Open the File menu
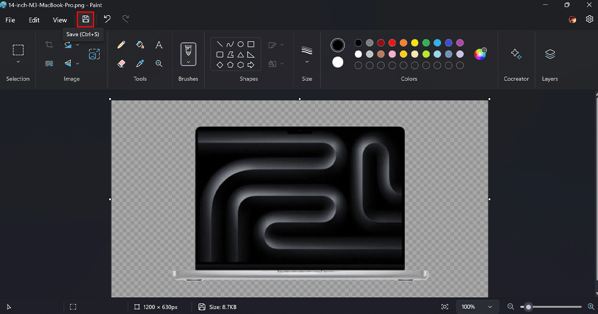The width and height of the screenshot is (598, 314). click(10, 20)
